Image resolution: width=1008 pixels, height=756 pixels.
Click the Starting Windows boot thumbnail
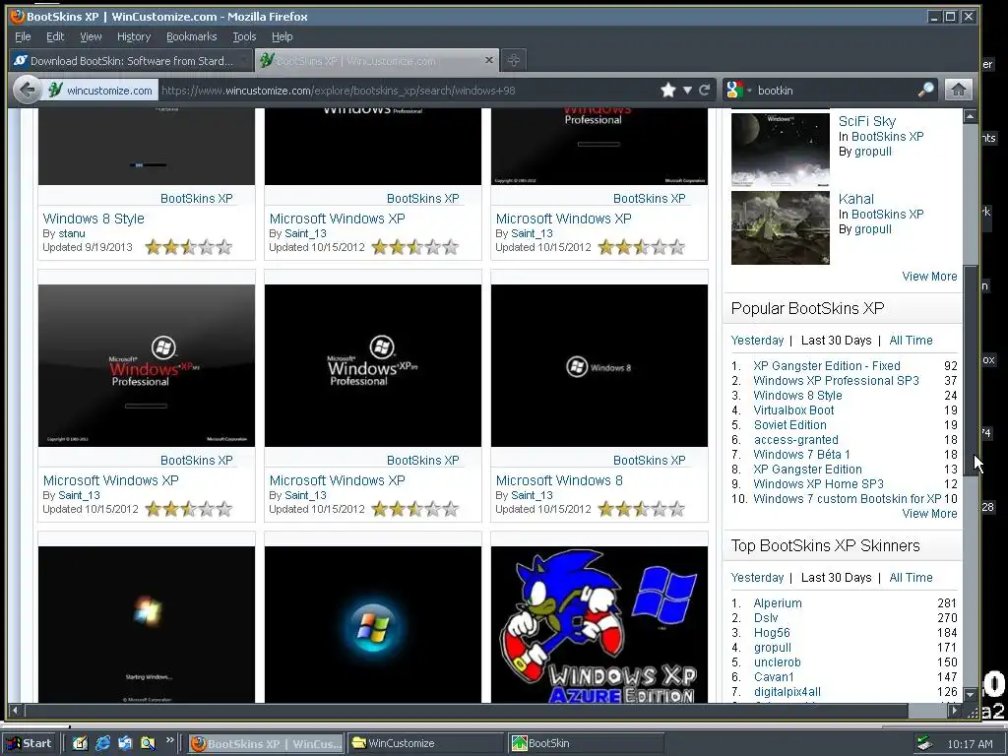(x=147, y=624)
